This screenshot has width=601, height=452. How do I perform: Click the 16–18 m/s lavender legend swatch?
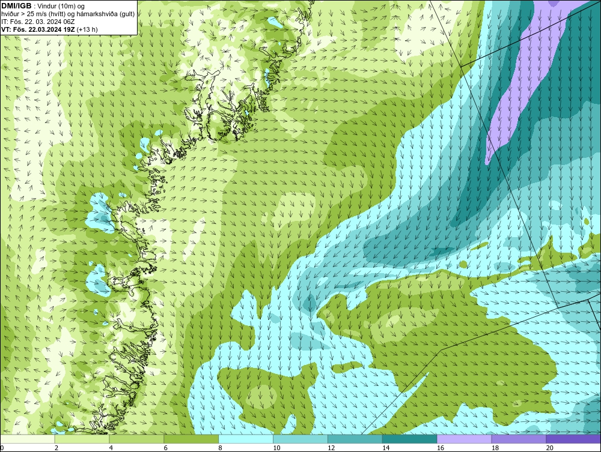click(x=464, y=439)
